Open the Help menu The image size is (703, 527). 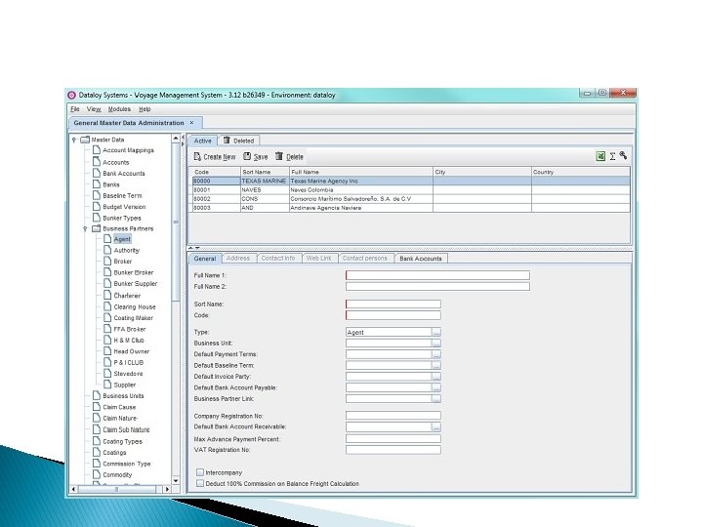(145, 109)
